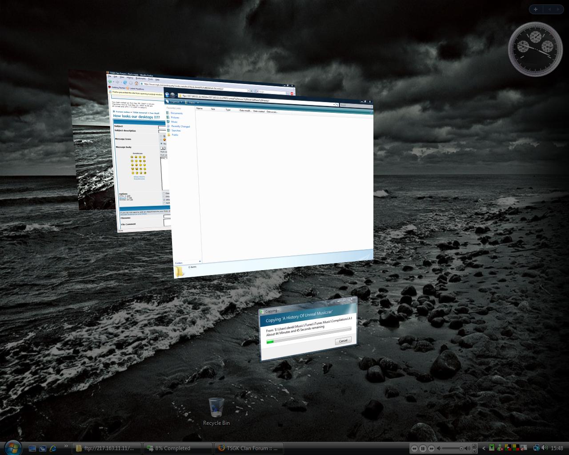The width and height of the screenshot is (569, 455).
Task: Check the first checkbox under Options
Action: pyautogui.click(x=164, y=193)
